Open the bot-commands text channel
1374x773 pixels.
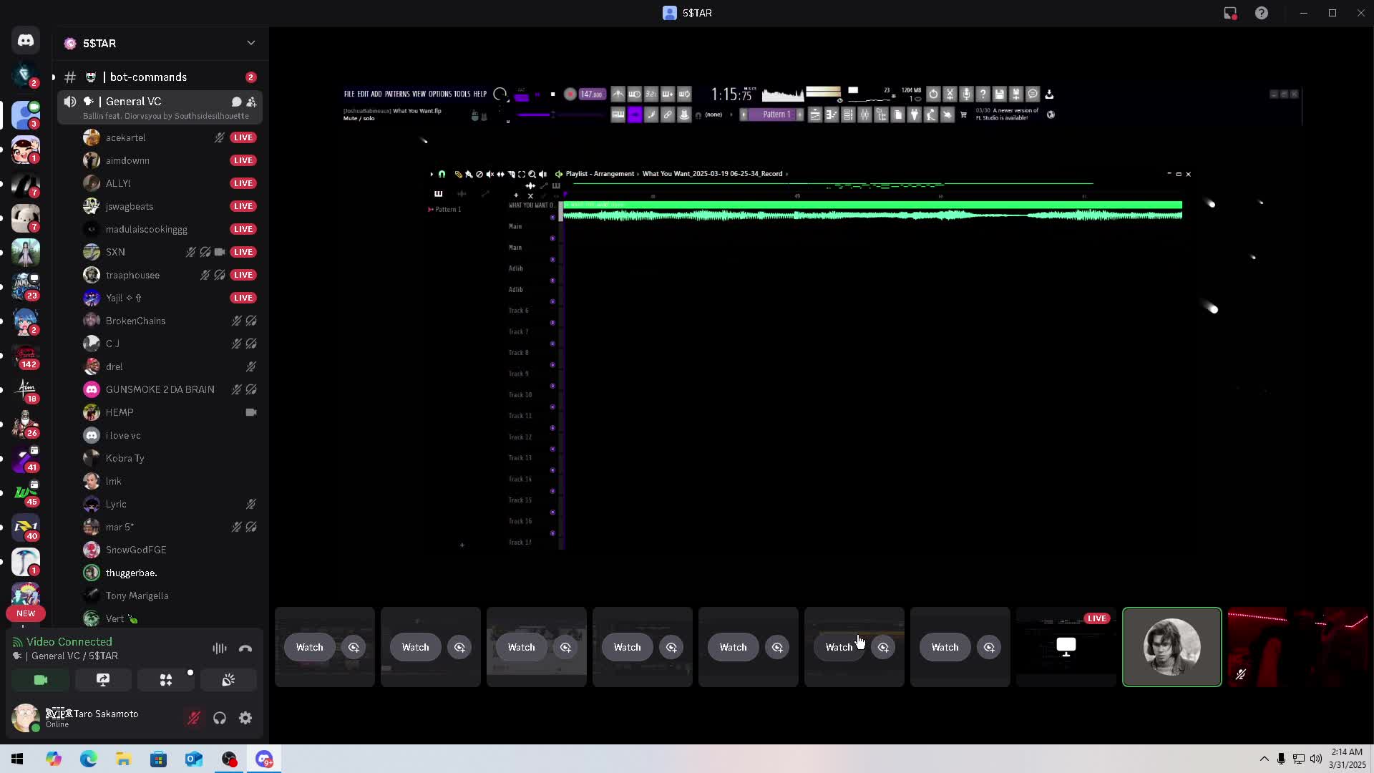(x=160, y=77)
